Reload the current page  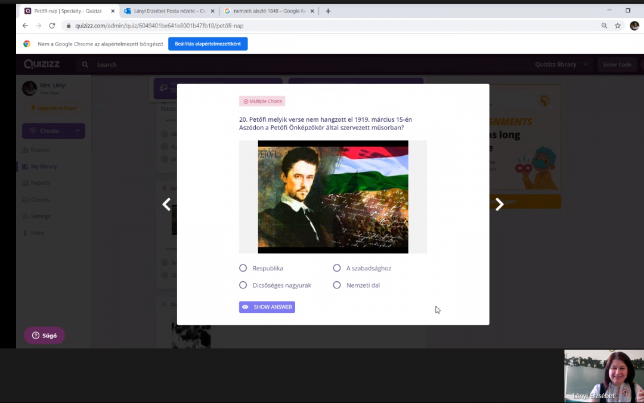point(52,26)
